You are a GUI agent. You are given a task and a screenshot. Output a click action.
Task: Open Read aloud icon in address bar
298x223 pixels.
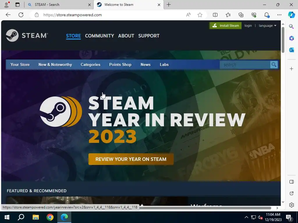click(x=188, y=15)
